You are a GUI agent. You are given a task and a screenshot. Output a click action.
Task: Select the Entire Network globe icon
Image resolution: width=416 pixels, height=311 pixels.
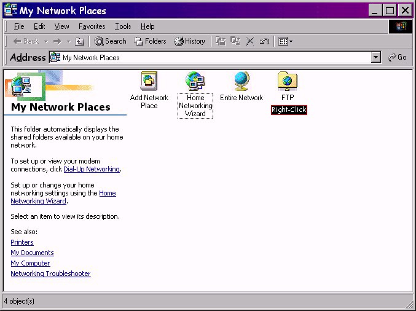(x=241, y=82)
